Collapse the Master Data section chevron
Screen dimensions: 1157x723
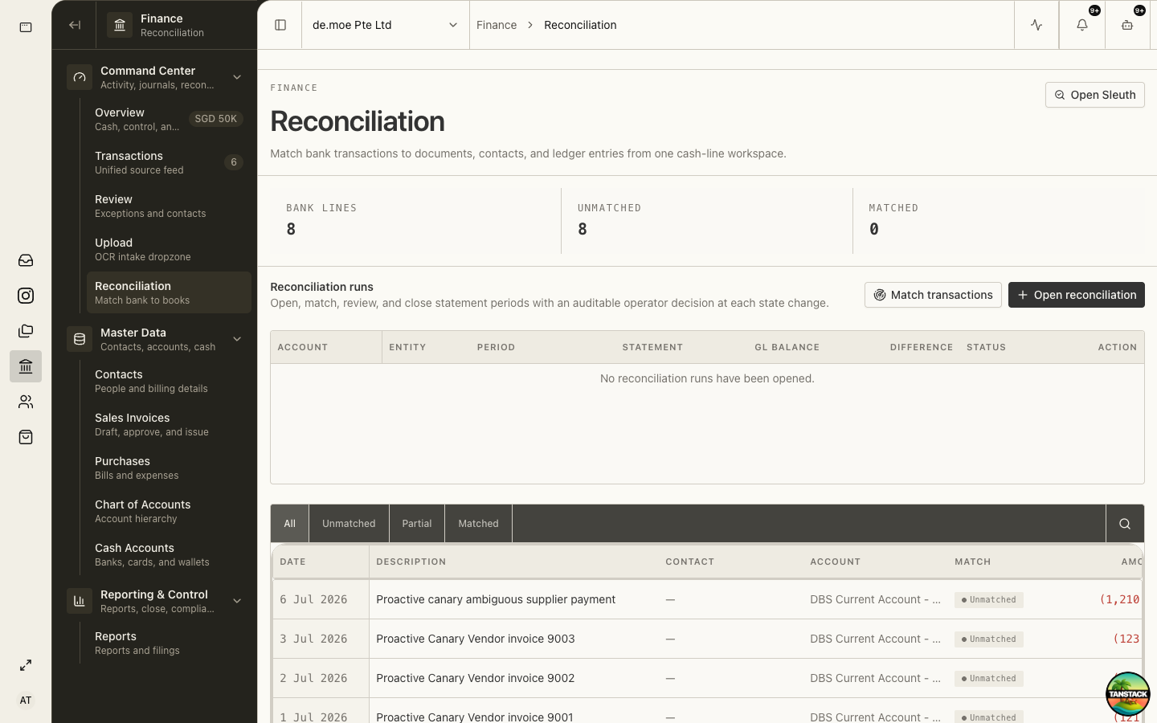(237, 339)
